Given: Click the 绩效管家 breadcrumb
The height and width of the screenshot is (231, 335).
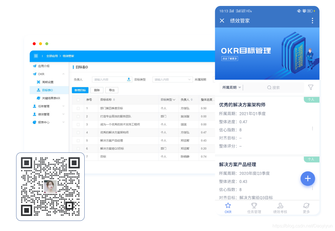Looking at the screenshot, I should 68,56.
